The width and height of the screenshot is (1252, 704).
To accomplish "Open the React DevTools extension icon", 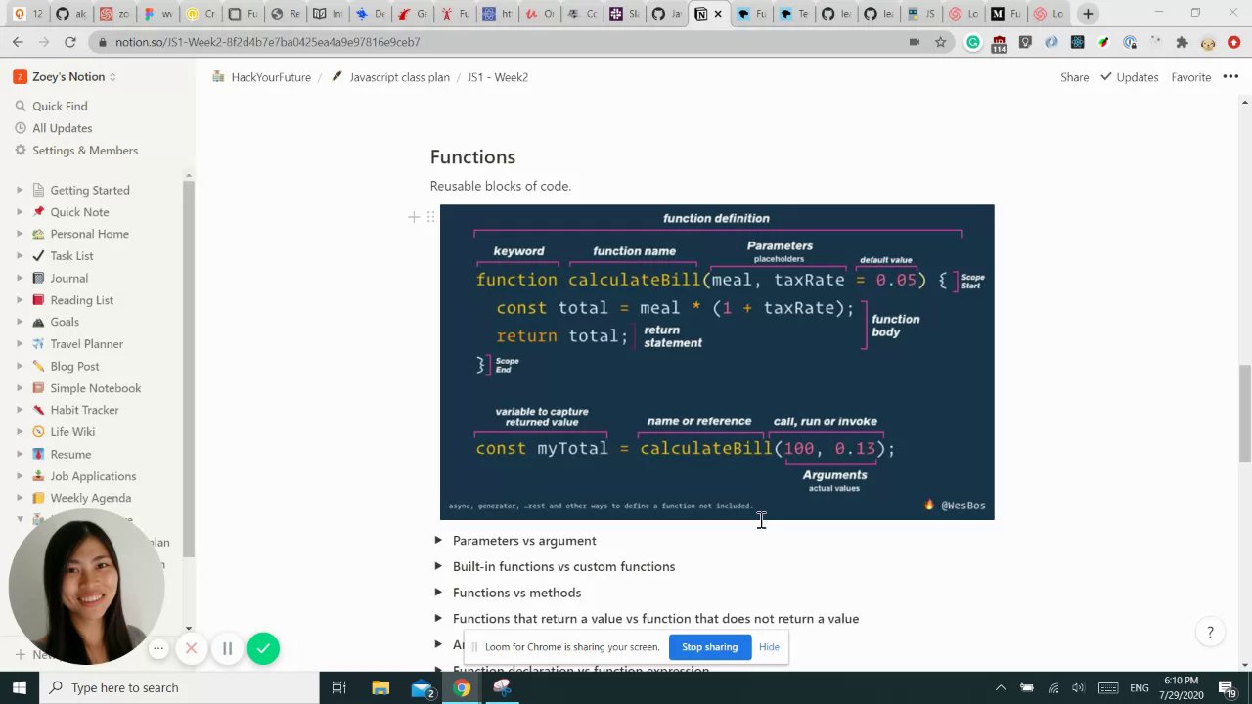I will pyautogui.click(x=1077, y=42).
